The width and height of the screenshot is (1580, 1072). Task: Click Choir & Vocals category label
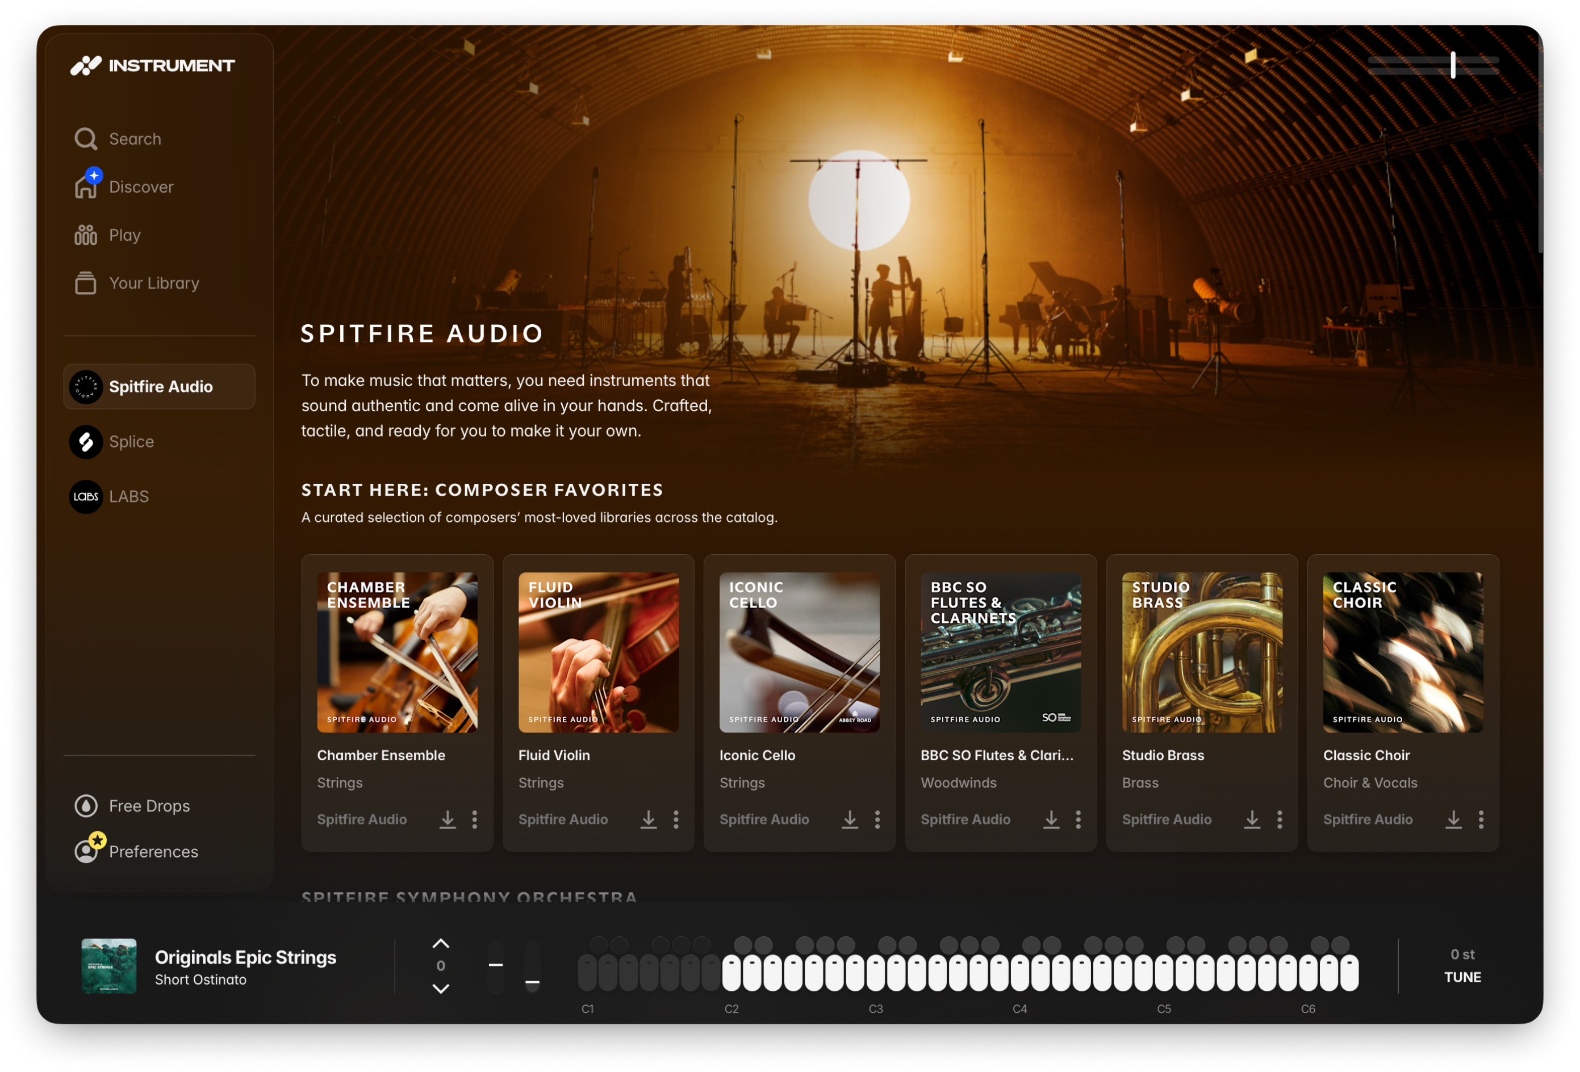1370,782
